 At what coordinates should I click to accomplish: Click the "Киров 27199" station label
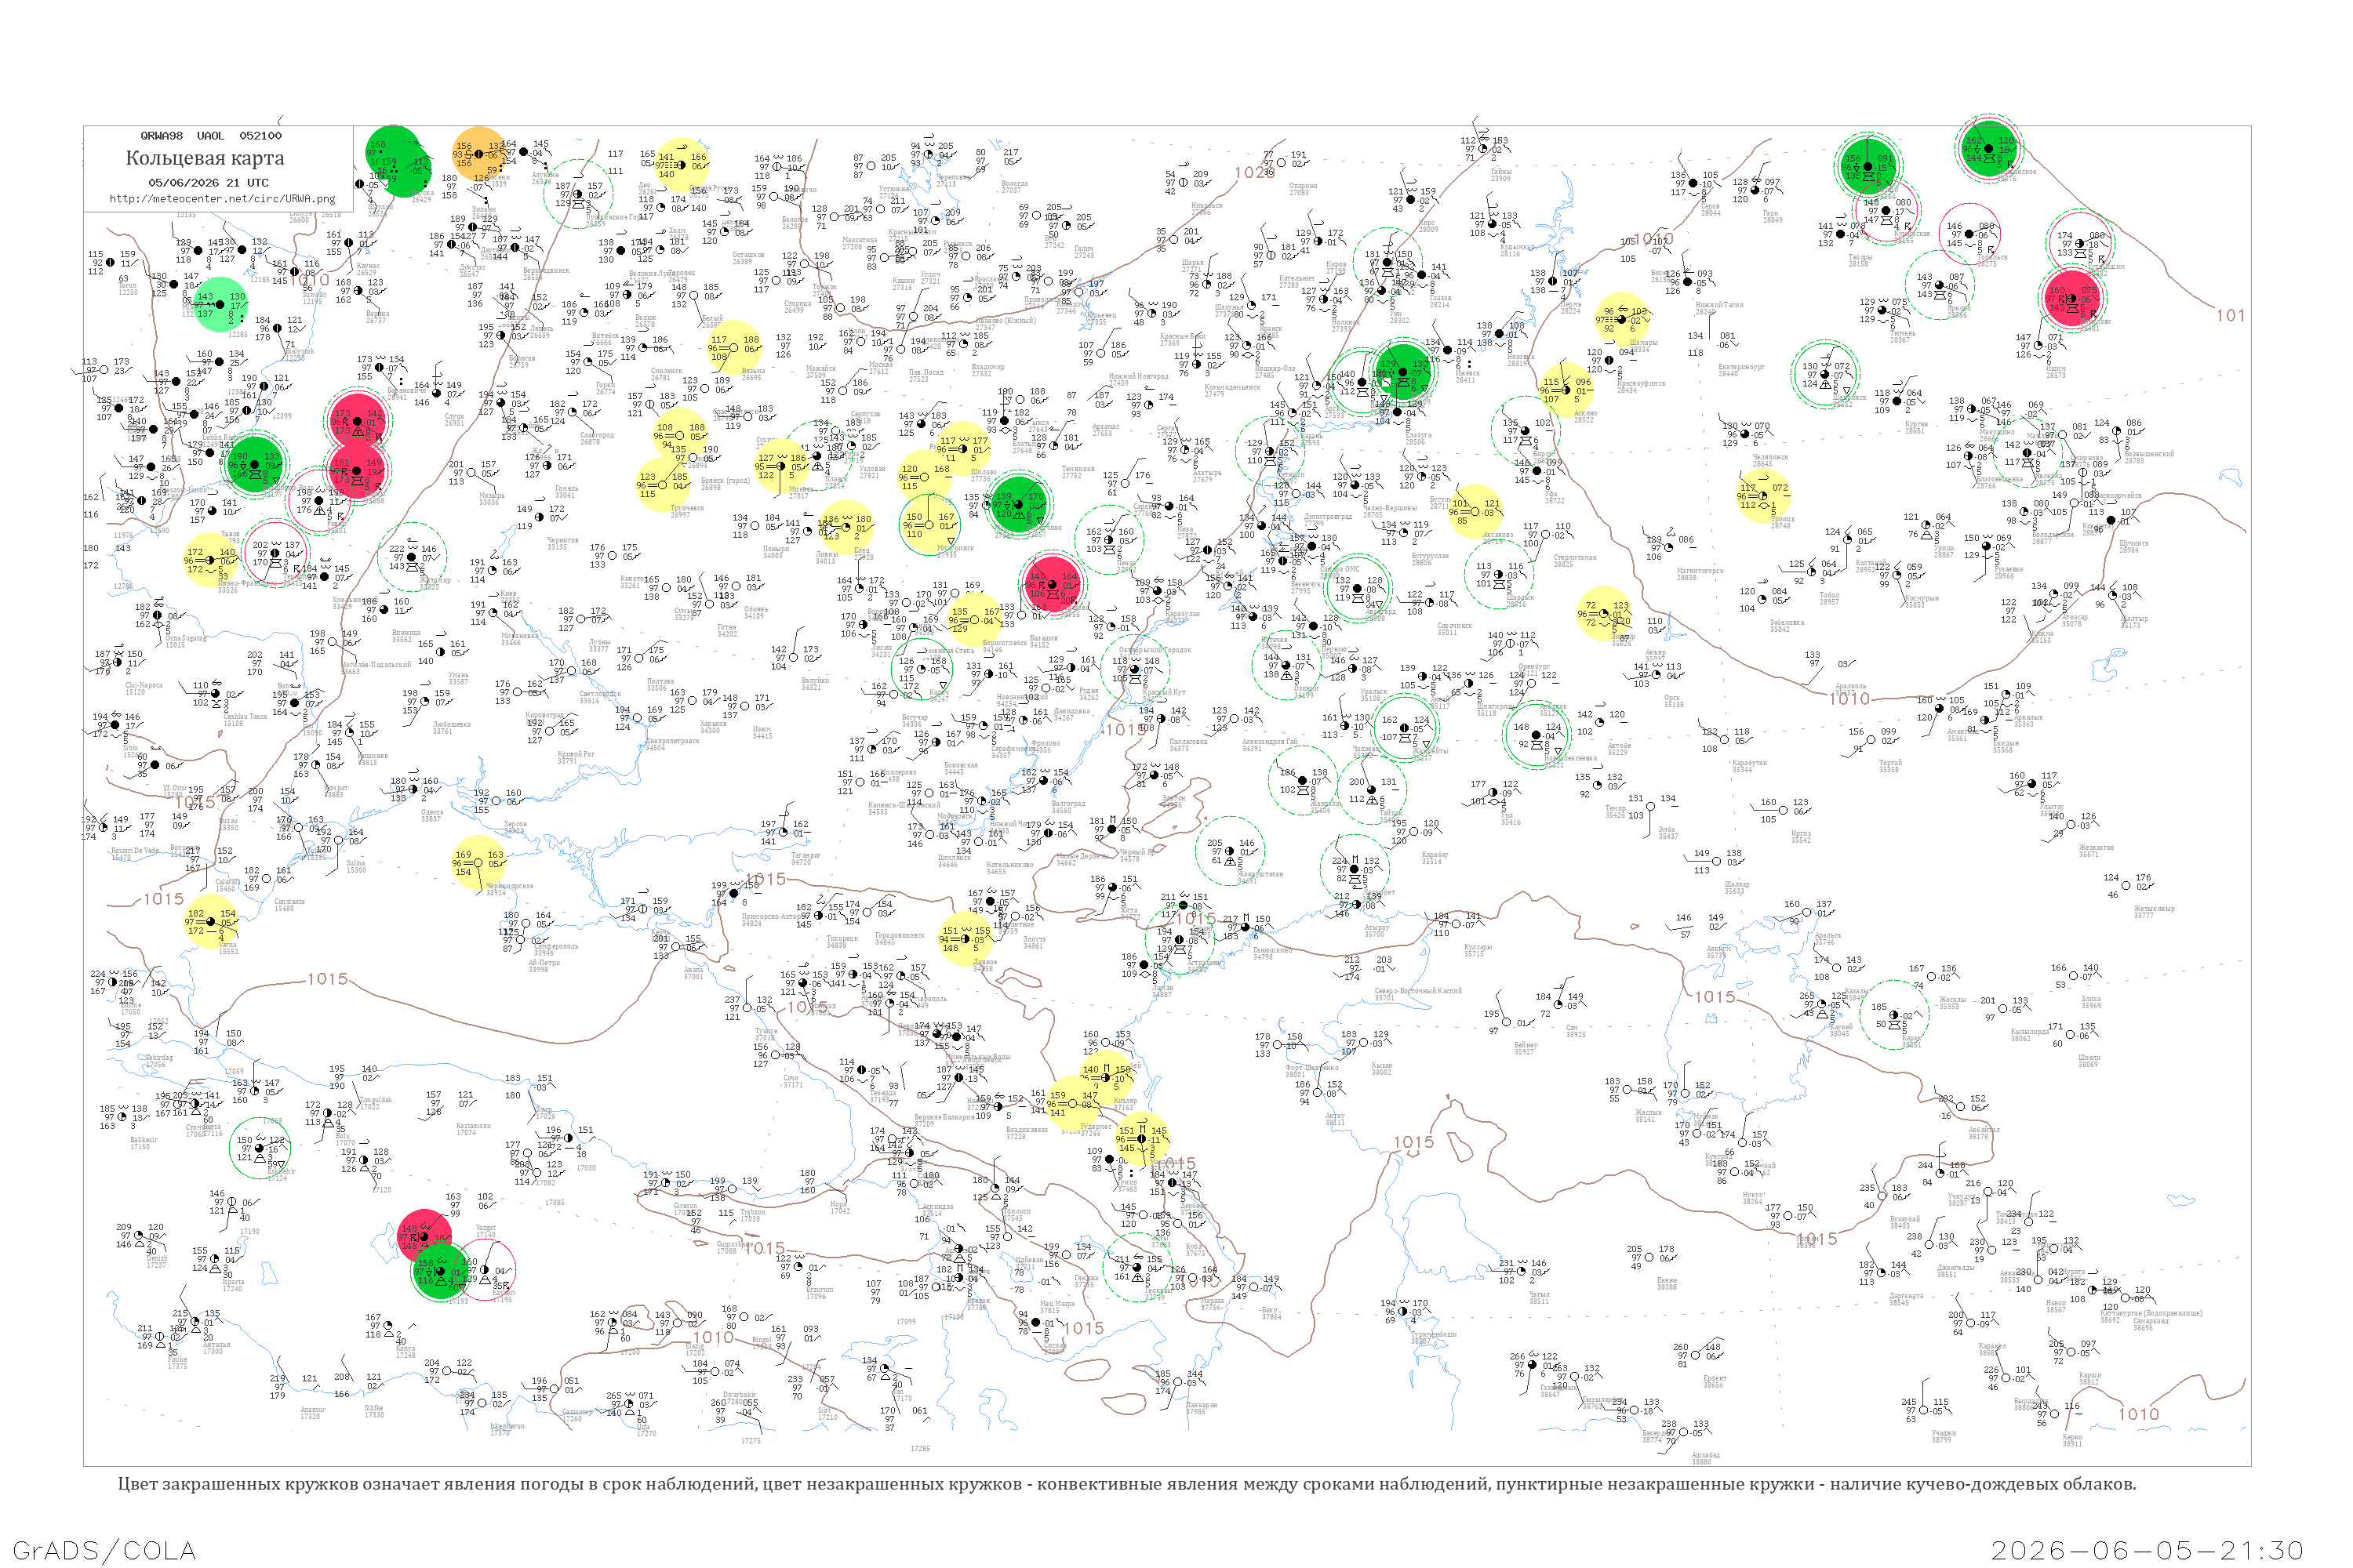[1336, 267]
